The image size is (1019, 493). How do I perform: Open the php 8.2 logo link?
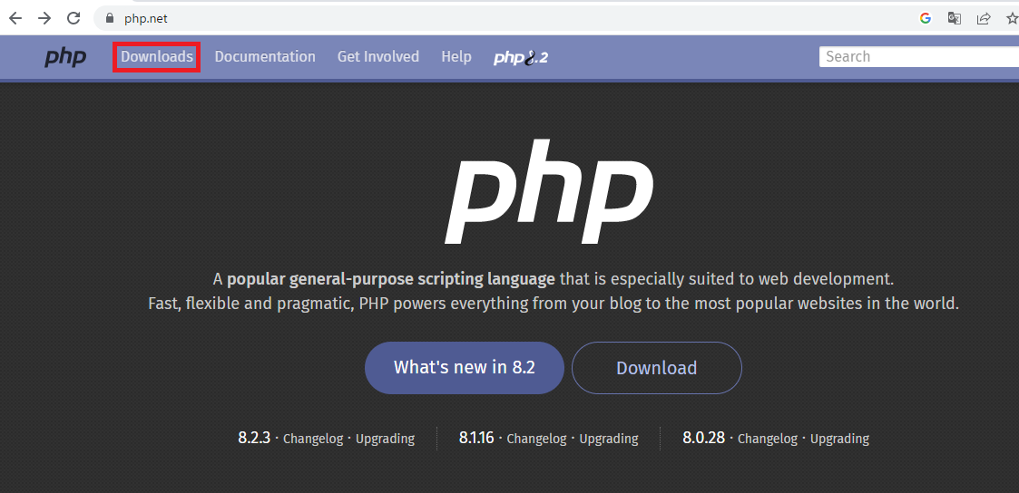[521, 57]
